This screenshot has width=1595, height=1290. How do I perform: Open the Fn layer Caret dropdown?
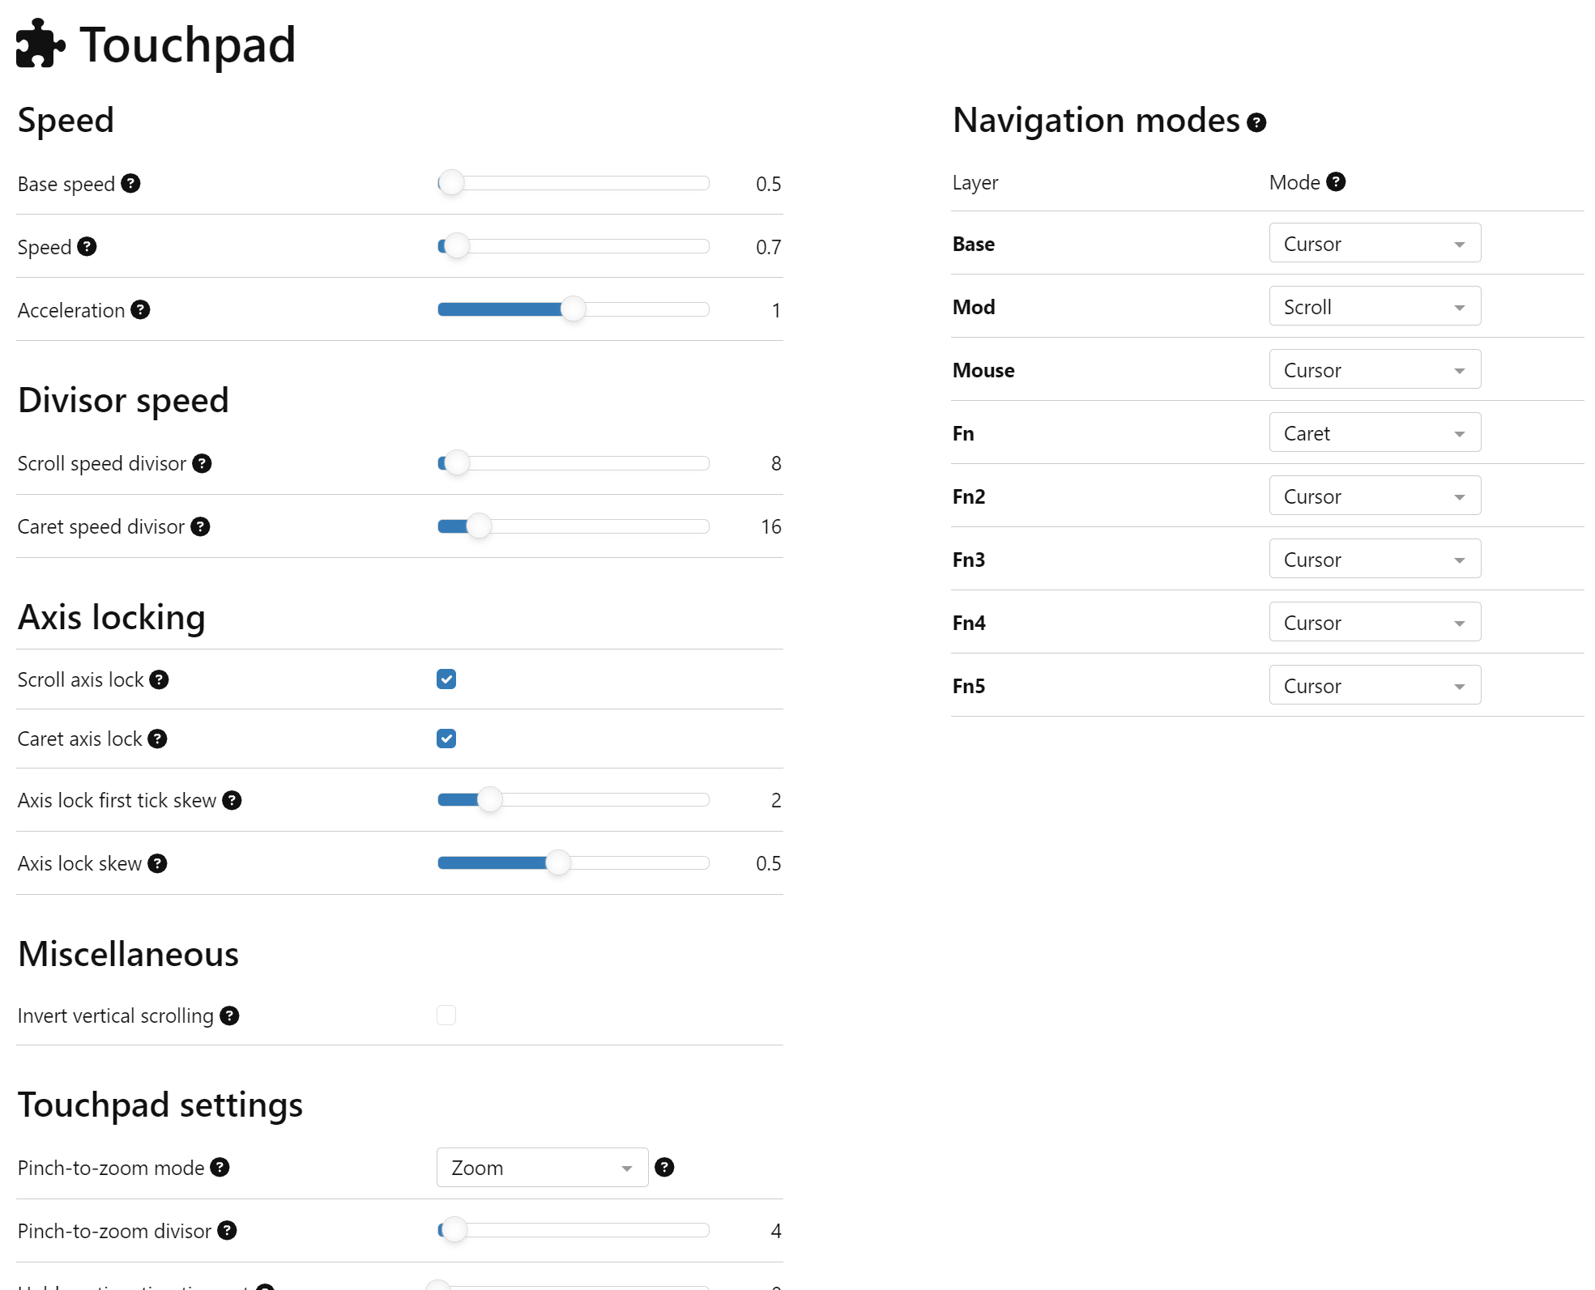(1375, 433)
